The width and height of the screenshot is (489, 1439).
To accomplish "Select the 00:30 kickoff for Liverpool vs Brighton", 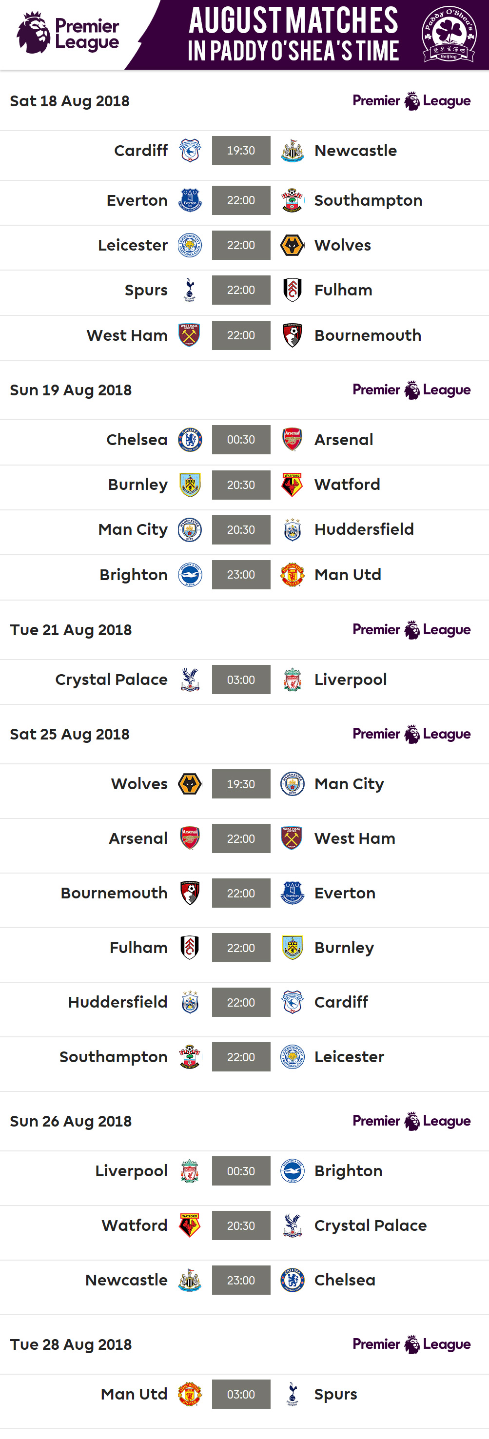I will [241, 1171].
